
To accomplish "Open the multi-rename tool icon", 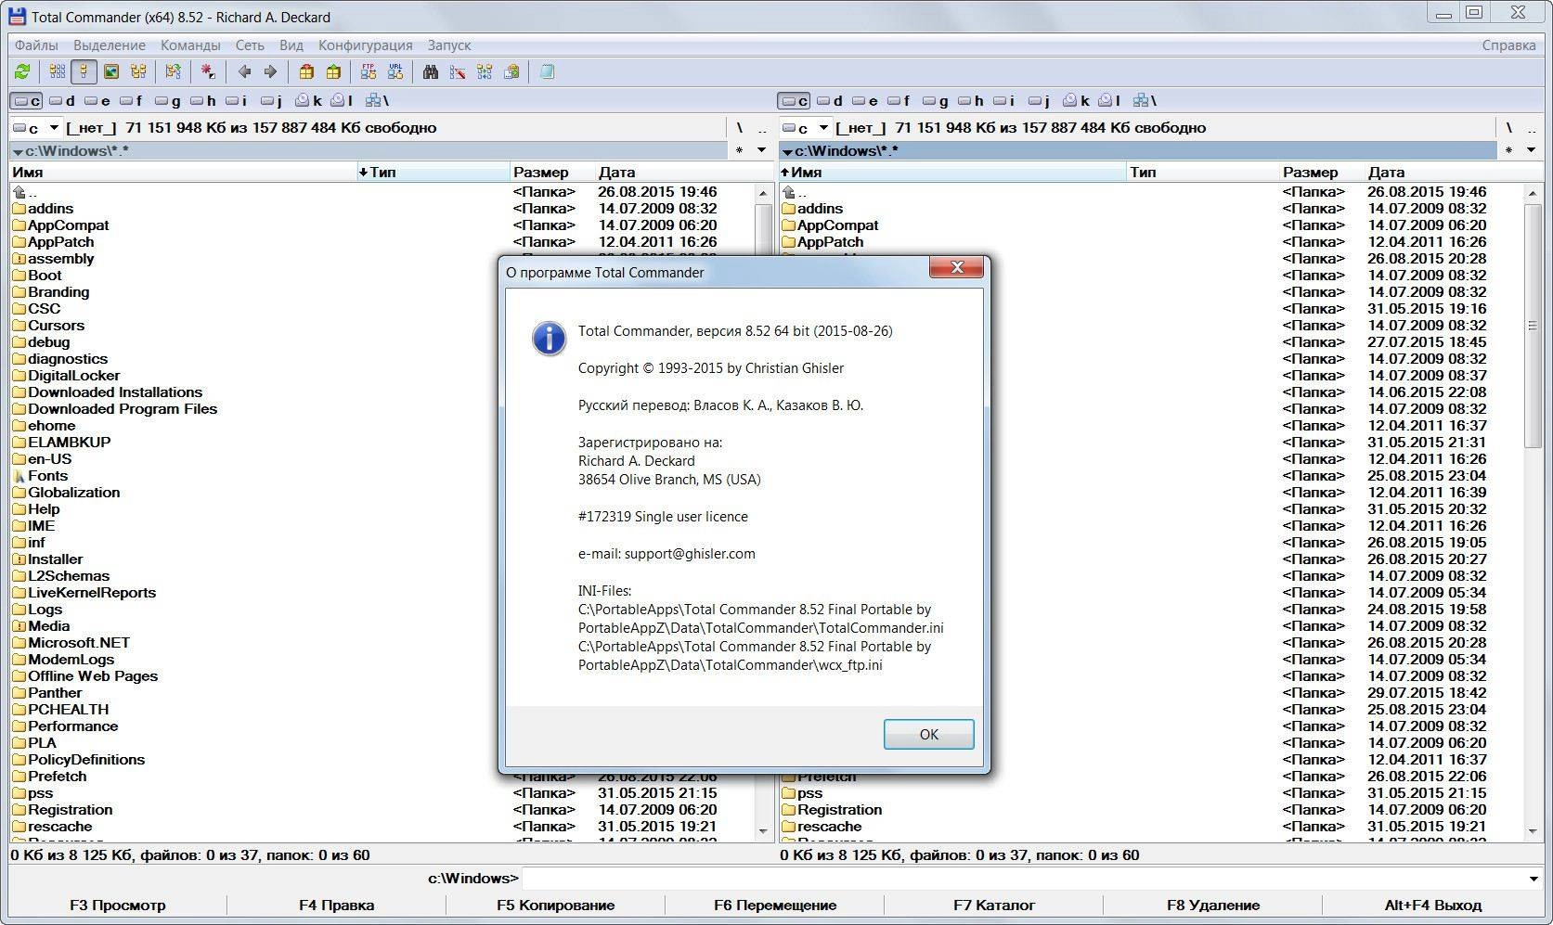I will tap(458, 71).
